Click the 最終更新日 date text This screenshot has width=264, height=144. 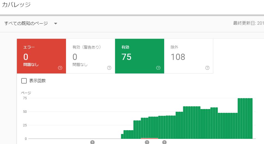(248, 23)
